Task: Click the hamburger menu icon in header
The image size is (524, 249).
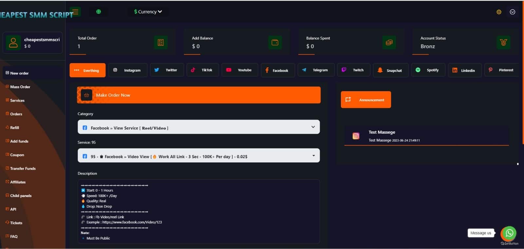Action: click(x=75, y=12)
